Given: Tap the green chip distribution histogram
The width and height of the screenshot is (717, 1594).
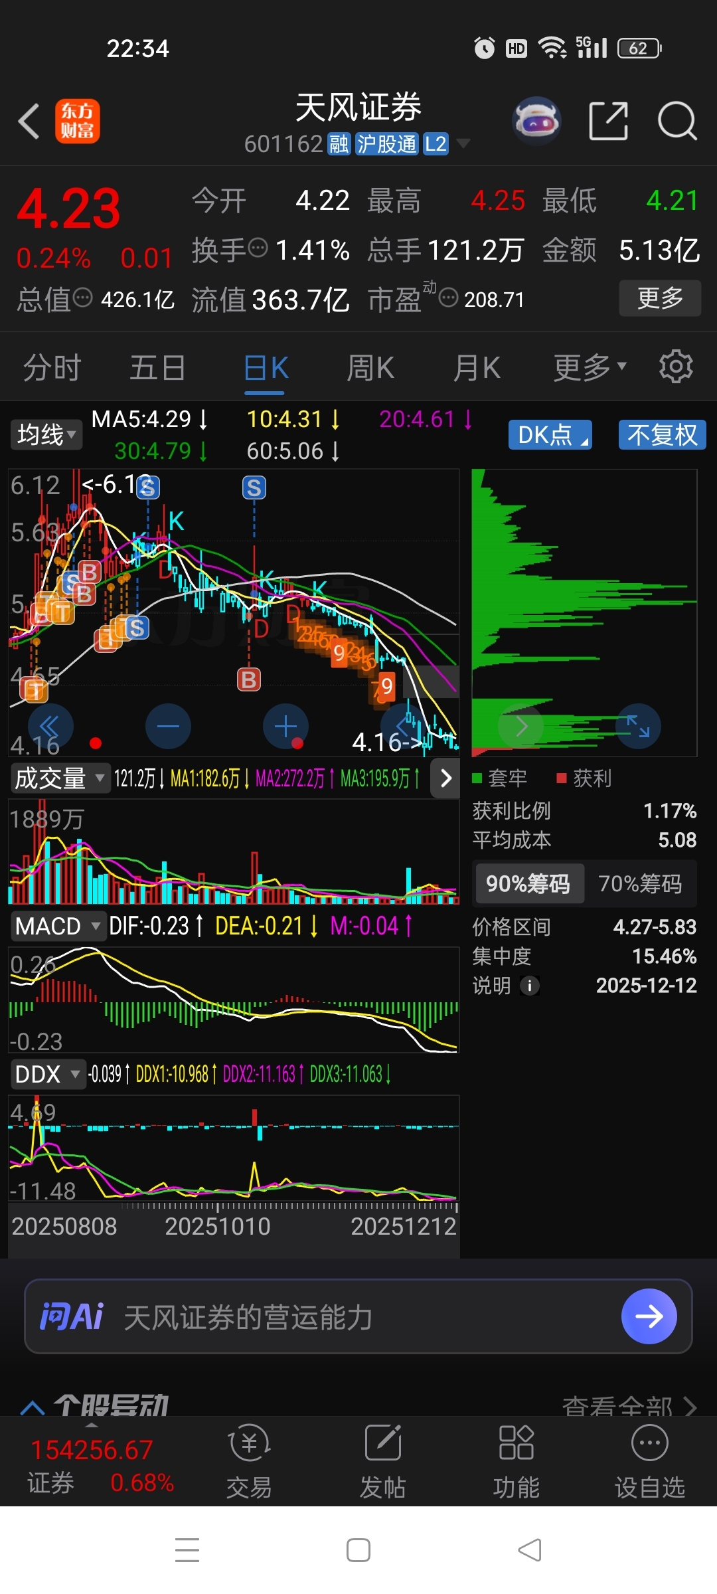Looking at the screenshot, I should (x=584, y=612).
